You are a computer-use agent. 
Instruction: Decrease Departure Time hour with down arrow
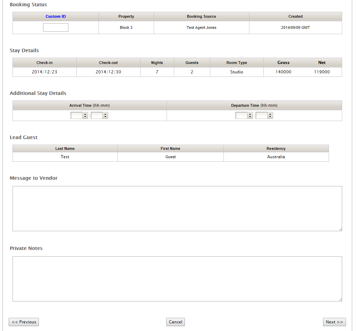pyautogui.click(x=250, y=117)
